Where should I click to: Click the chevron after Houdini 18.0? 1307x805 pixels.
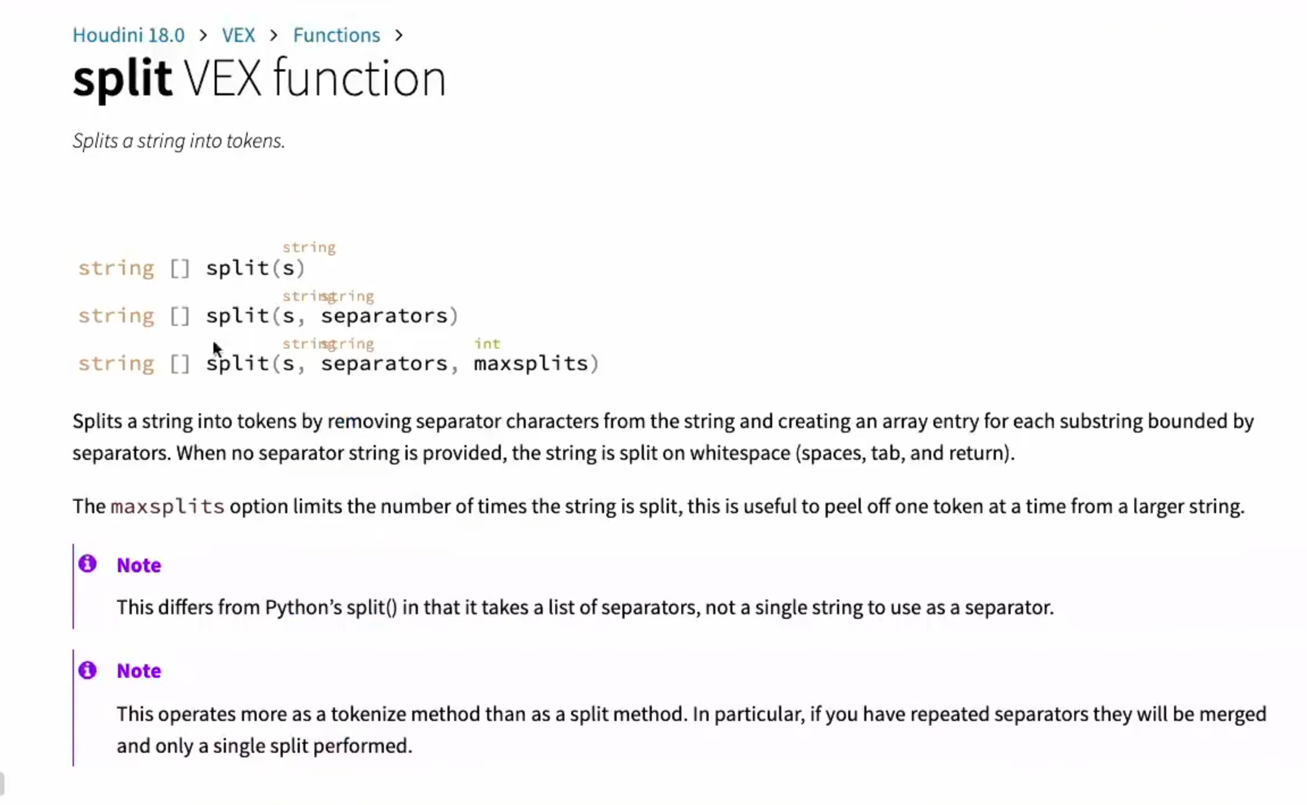tap(203, 36)
